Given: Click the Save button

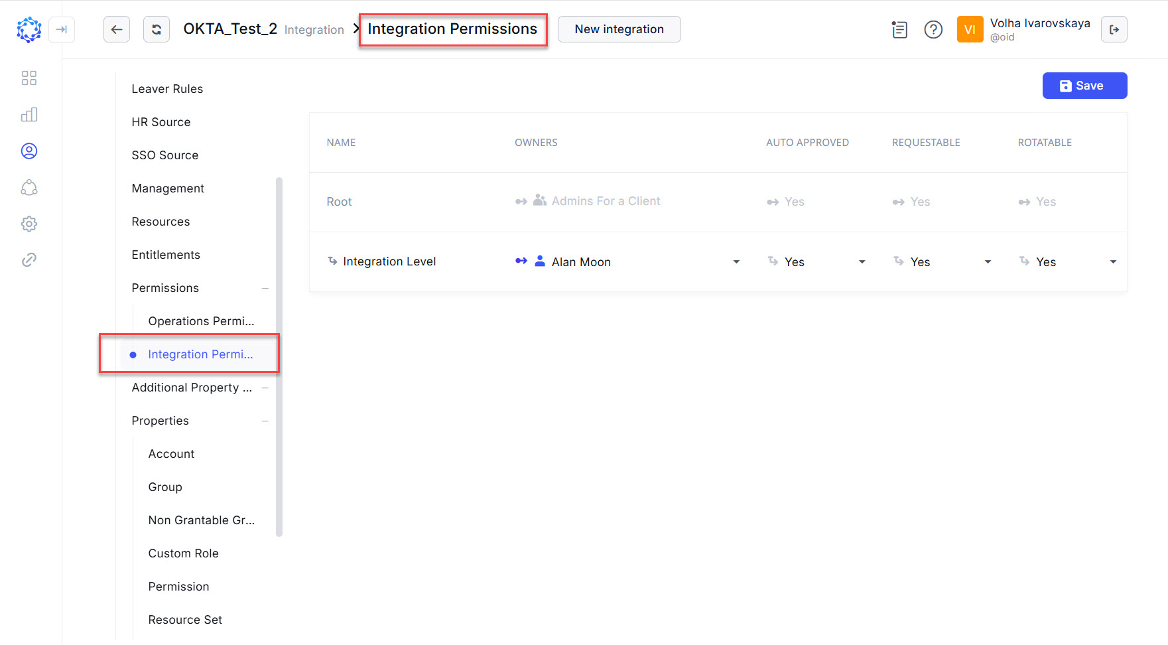Looking at the screenshot, I should (x=1084, y=85).
